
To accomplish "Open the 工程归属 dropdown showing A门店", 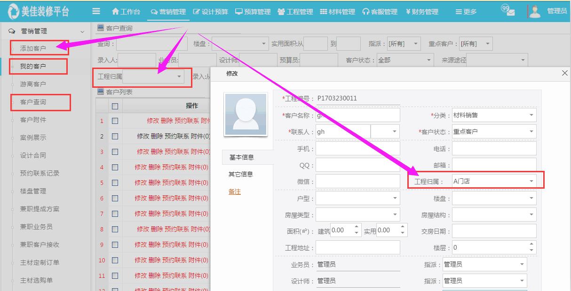I will 493,181.
